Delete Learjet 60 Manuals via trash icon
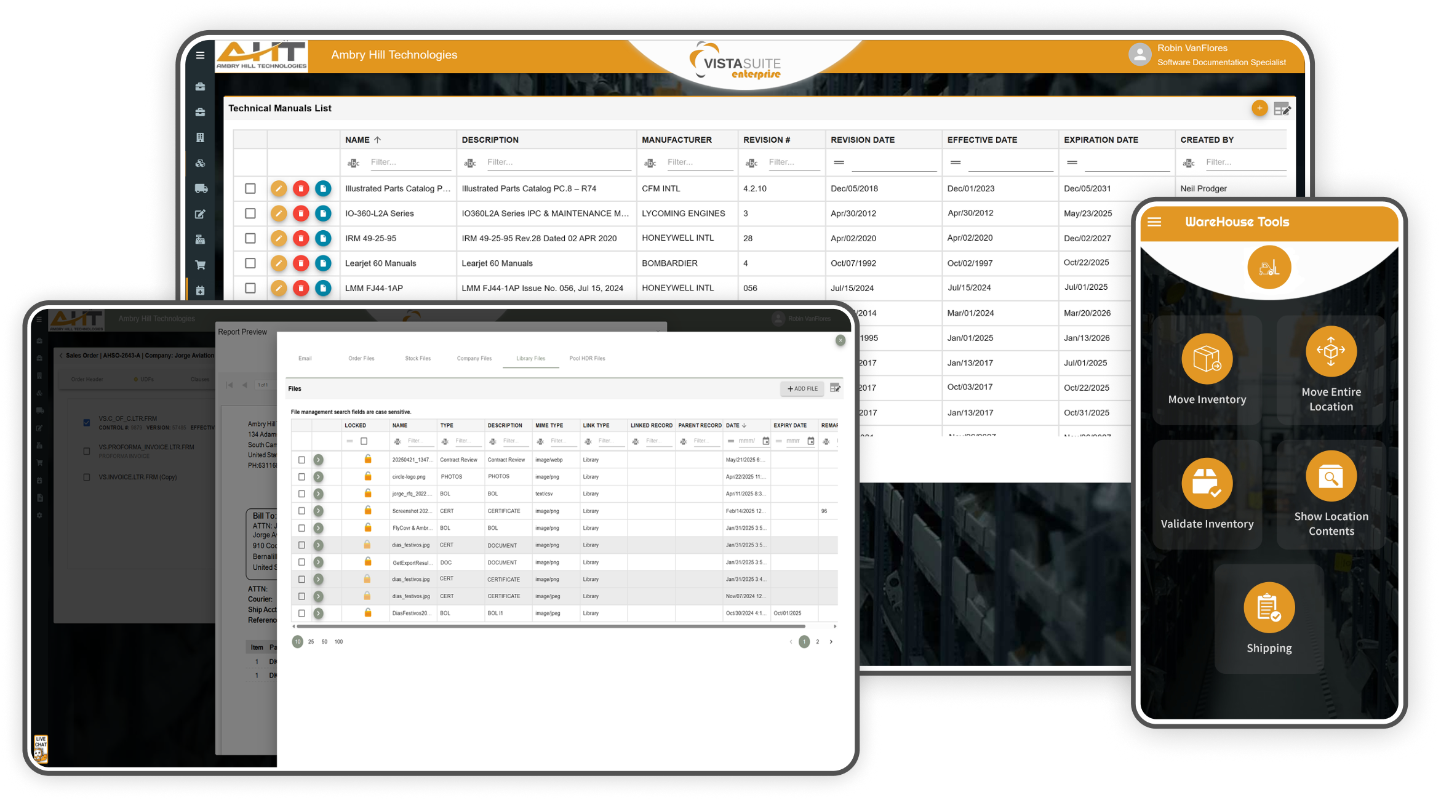Viewport: 1441px width, 800px height. coord(301,263)
